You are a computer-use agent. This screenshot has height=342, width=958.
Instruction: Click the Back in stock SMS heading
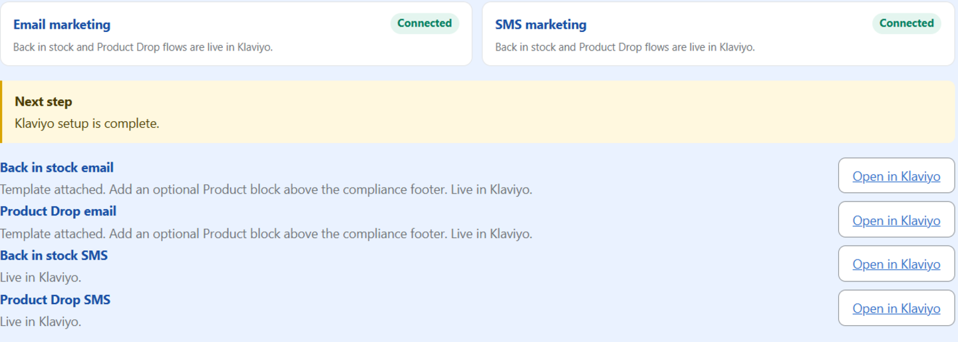[x=54, y=256]
